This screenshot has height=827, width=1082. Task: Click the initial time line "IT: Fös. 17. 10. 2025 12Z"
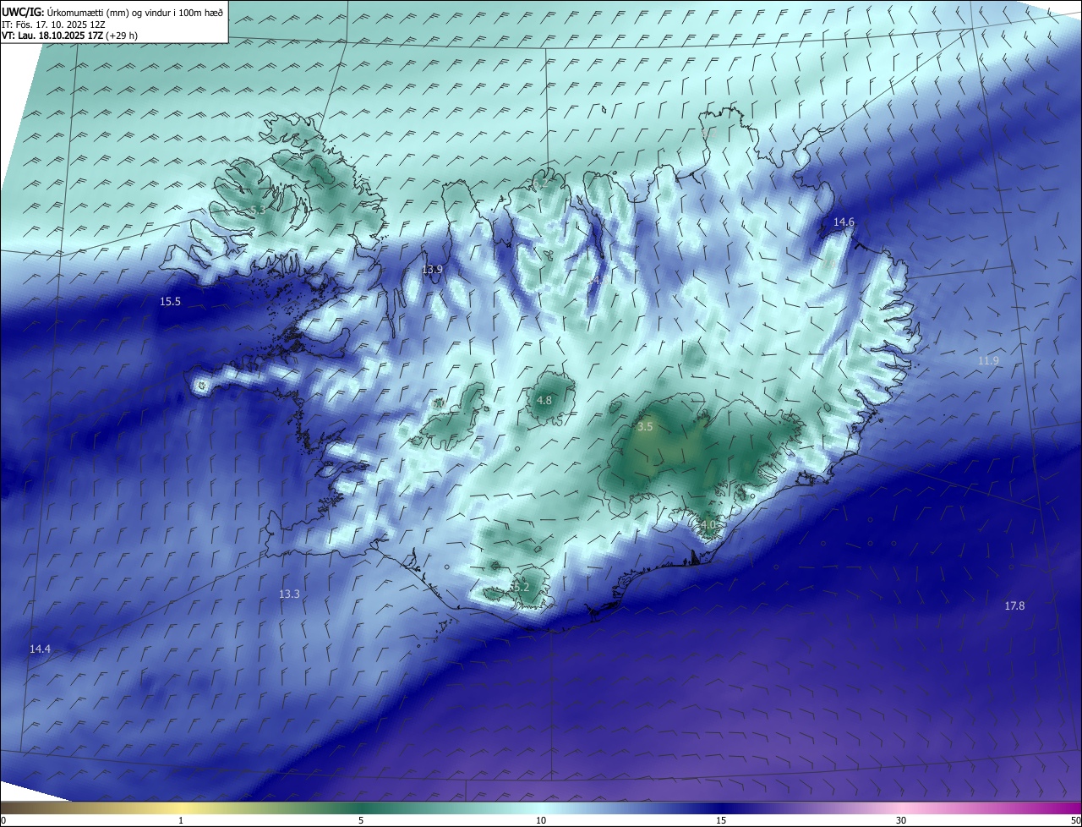pos(52,25)
